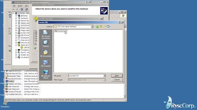Close the Install From Disk dialog

click(x=101, y=19)
